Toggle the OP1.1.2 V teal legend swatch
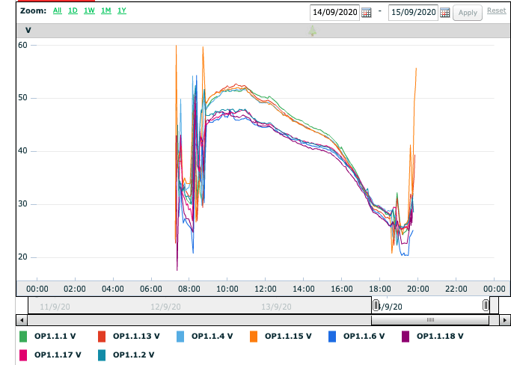This screenshot has height=365, width=511. [102, 355]
